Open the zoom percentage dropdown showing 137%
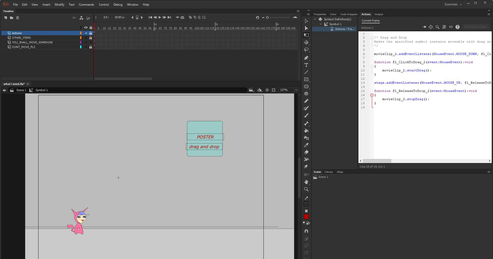 click(296, 90)
